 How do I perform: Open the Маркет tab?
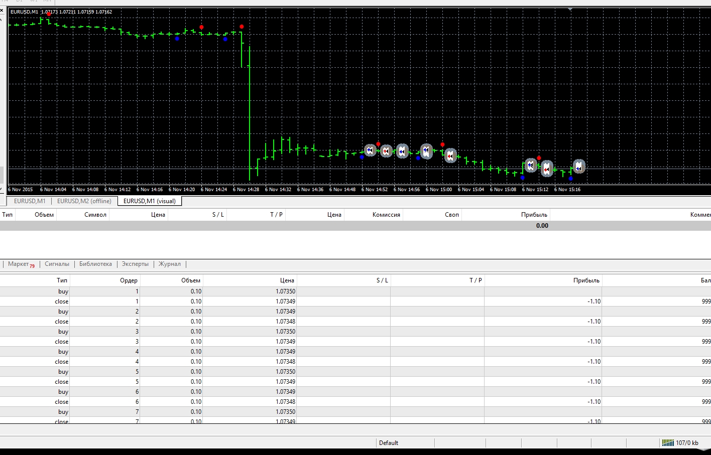[22, 264]
